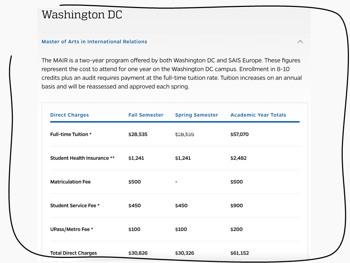This screenshot has width=350, height=263.
Task: Click the $61,152 total direct charges value
Action: (240, 253)
